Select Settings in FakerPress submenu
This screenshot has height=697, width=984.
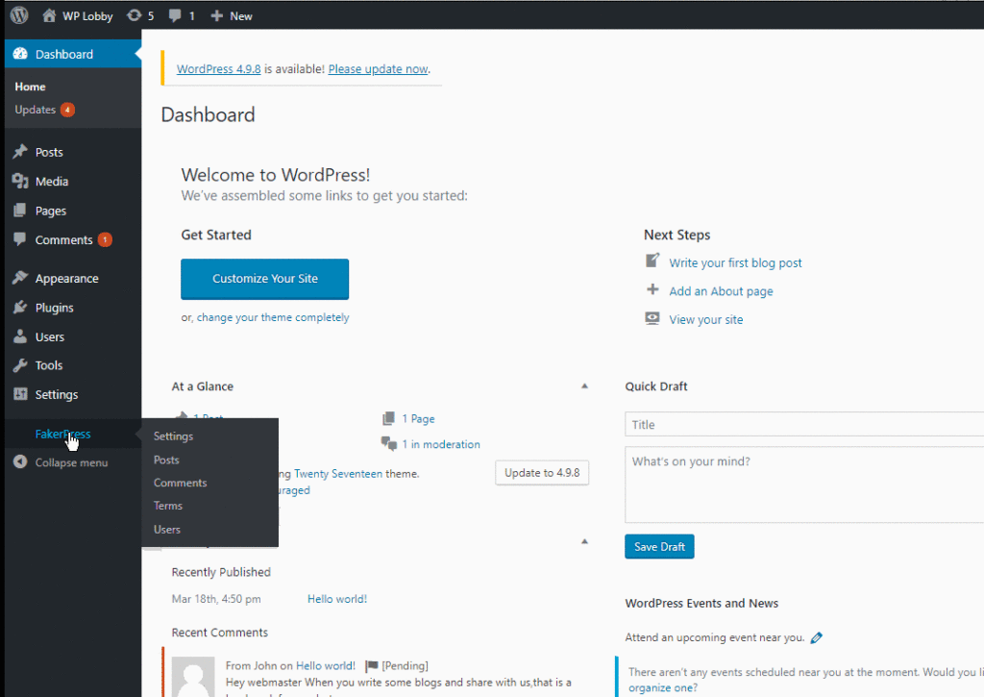tap(173, 436)
